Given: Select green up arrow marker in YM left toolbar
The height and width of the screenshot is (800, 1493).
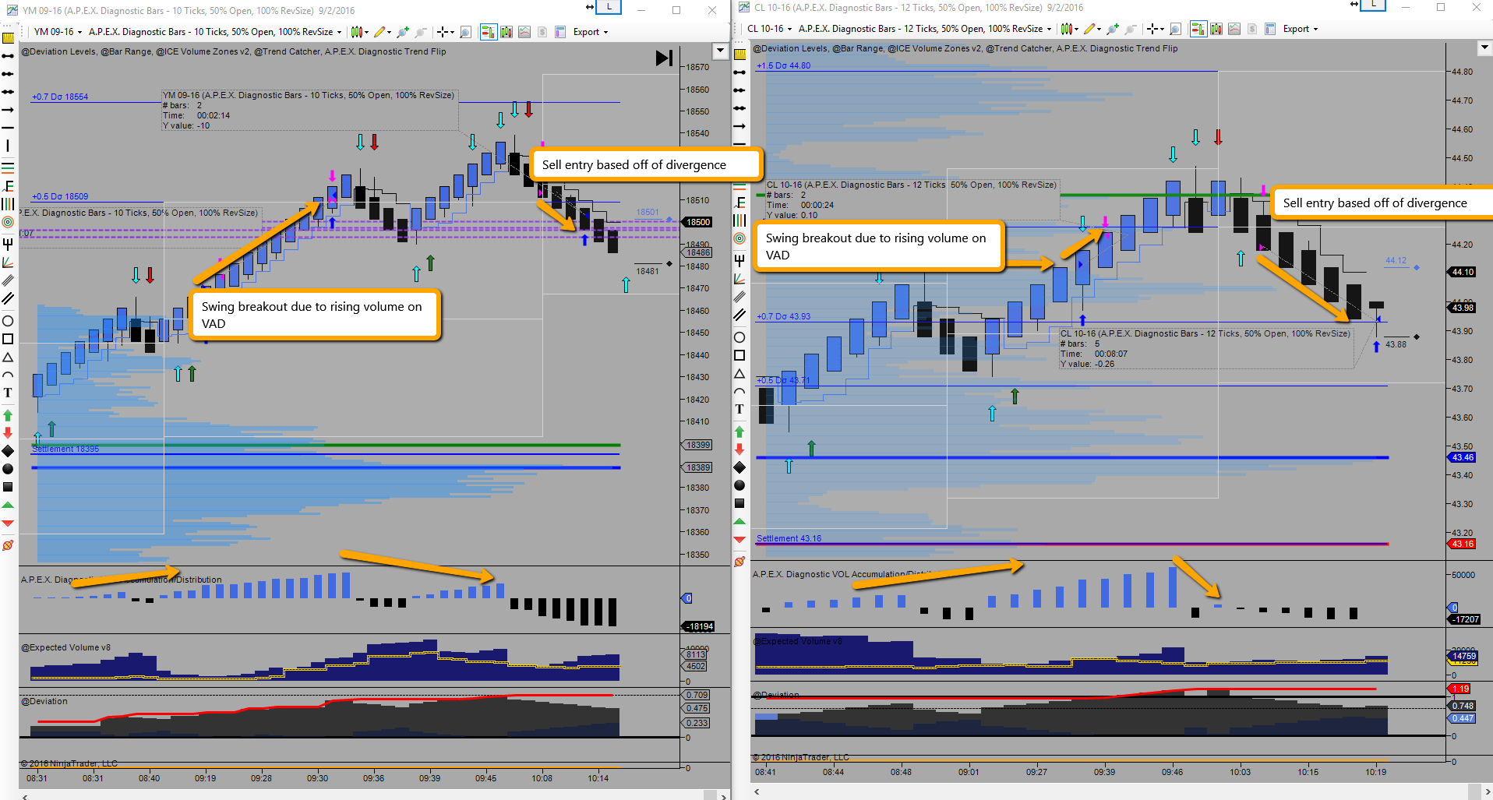Looking at the screenshot, I should (8, 415).
